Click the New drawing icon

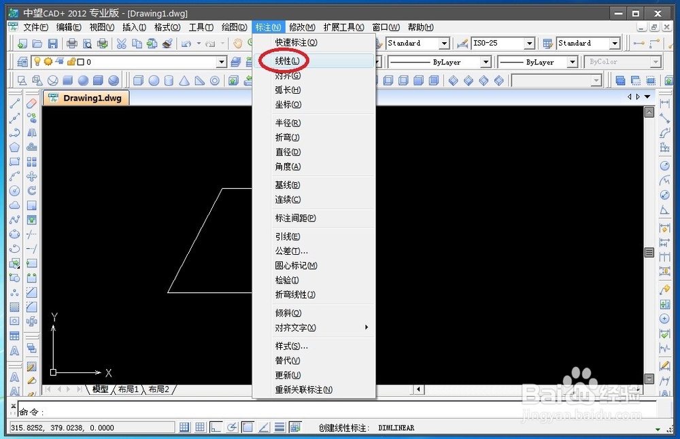22,43
